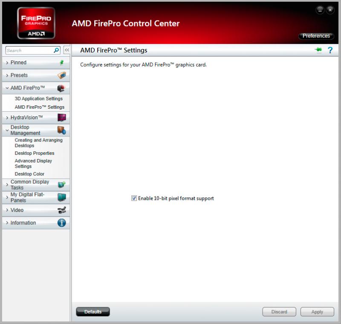Click the Pinned section label
Screen dimensions: 341x324
point(18,63)
